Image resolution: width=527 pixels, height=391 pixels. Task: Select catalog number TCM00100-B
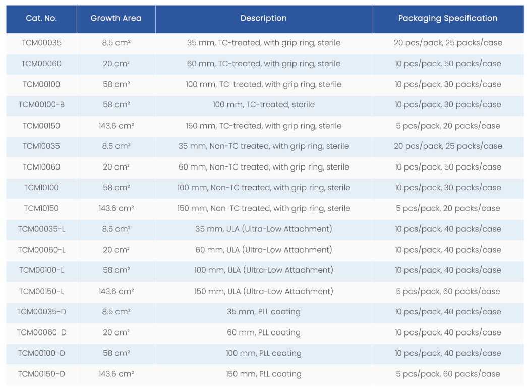[41, 105]
